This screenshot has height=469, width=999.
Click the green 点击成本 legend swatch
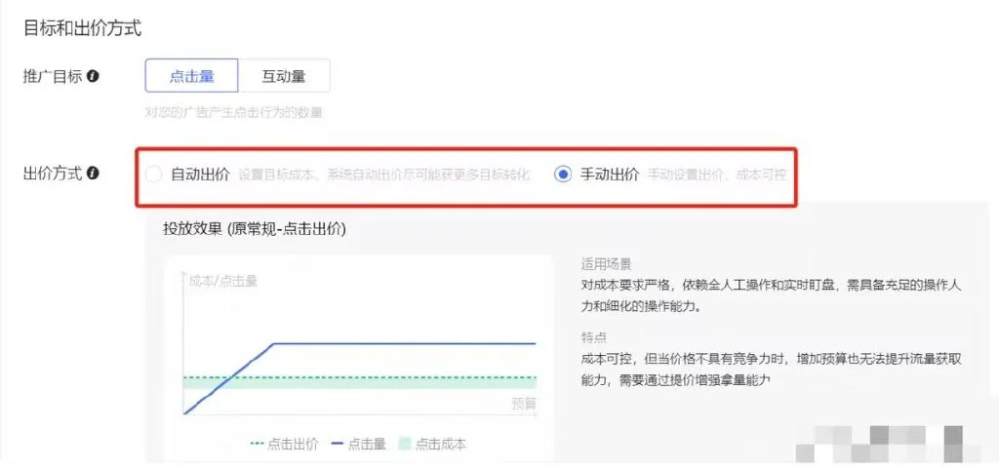click(405, 444)
